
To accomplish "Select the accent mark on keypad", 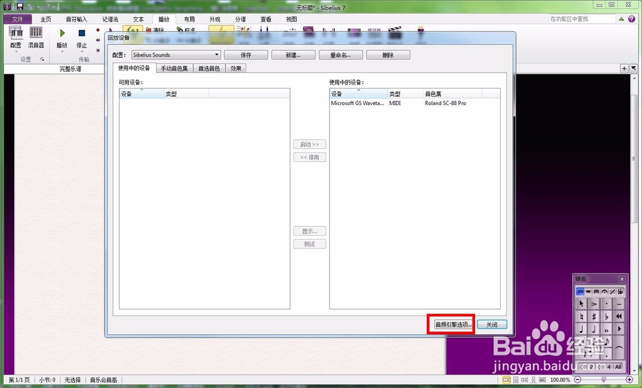I will coord(594,304).
